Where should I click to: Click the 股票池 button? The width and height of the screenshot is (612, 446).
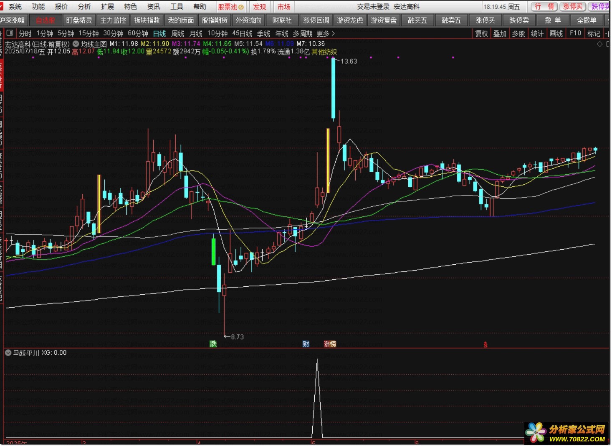coord(231,7)
